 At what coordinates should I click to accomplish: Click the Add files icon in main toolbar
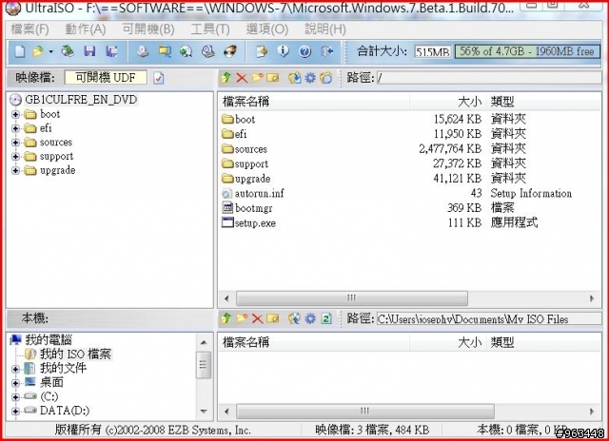point(262,51)
